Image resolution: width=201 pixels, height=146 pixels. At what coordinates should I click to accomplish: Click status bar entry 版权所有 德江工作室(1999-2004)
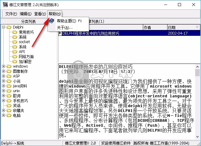point(161,143)
